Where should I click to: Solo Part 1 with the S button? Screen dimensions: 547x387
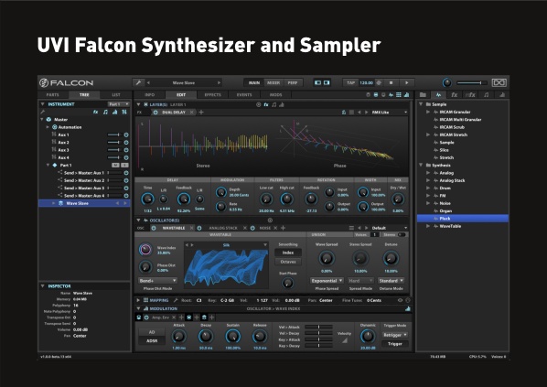(125, 165)
